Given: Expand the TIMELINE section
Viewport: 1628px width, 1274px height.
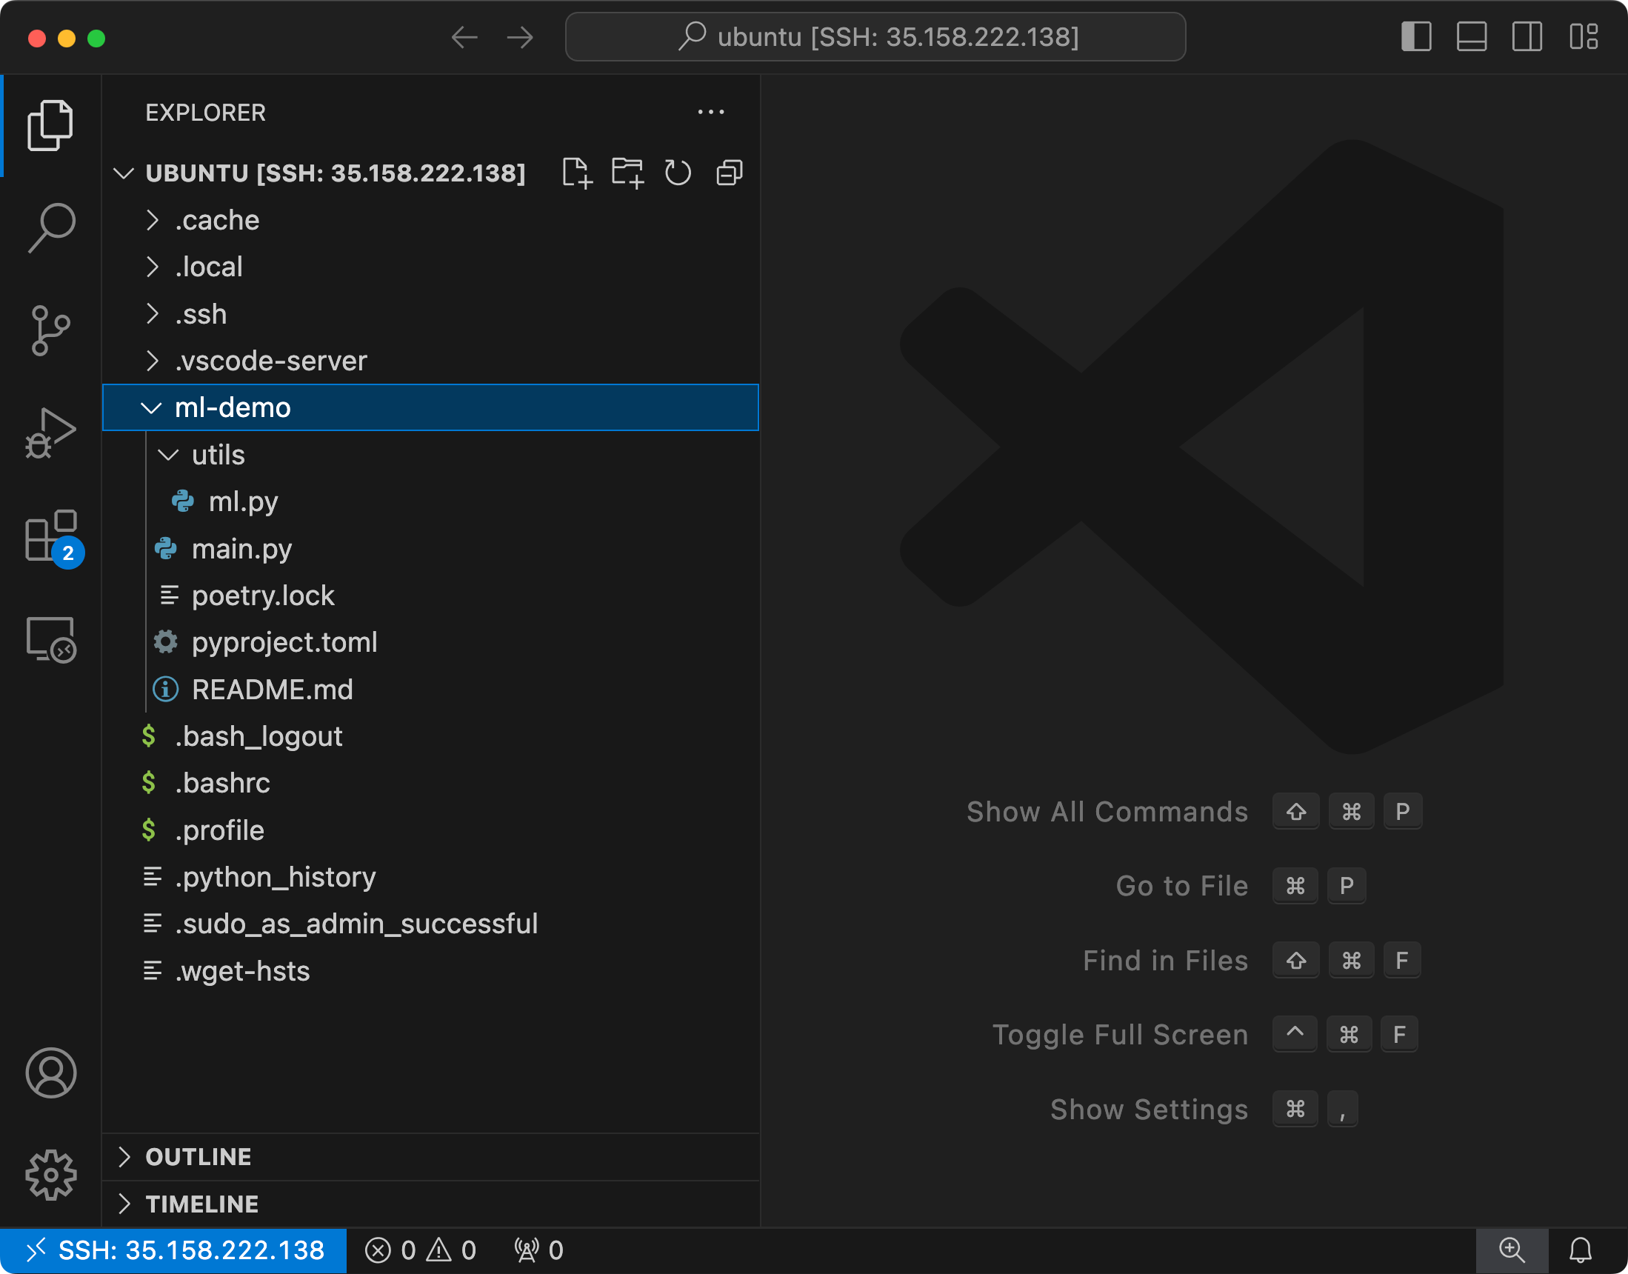Looking at the screenshot, I should [201, 1204].
